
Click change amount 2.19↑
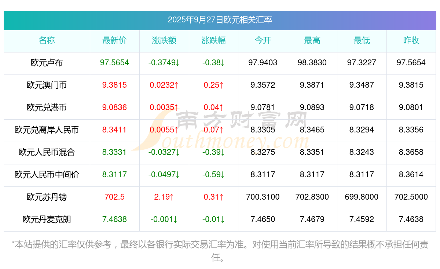pos(164,197)
